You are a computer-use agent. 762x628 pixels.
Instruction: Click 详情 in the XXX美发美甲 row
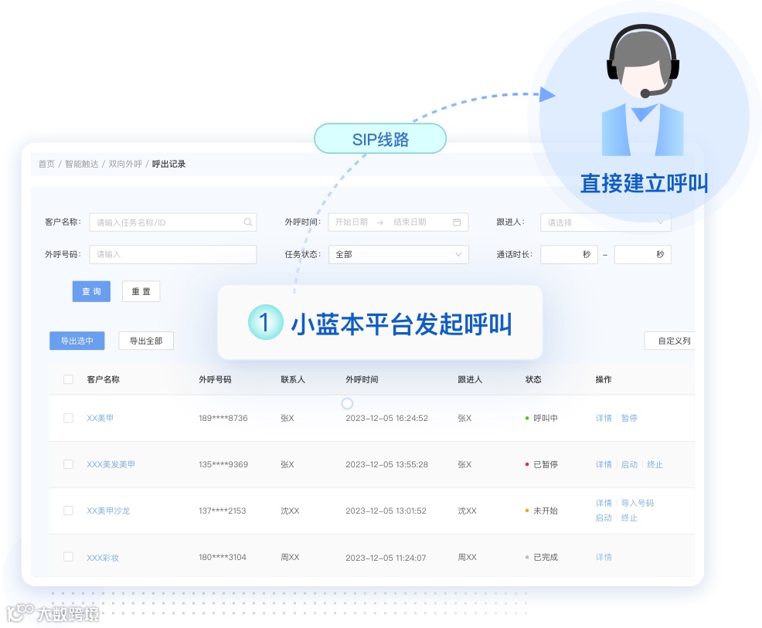pyautogui.click(x=604, y=464)
